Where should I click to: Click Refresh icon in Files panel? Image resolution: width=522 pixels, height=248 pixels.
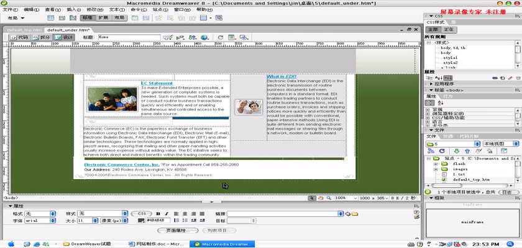pos(442,151)
